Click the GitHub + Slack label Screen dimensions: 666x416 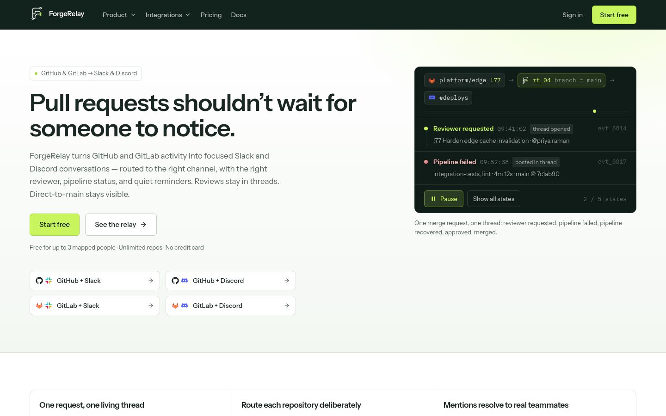click(x=79, y=281)
